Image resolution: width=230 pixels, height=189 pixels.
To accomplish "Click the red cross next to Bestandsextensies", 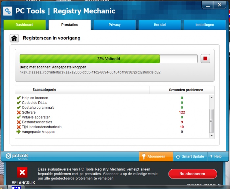I will [x=19, y=122].
